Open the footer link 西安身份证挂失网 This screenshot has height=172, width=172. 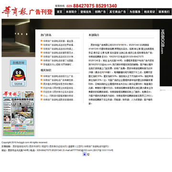coord(58,146)
